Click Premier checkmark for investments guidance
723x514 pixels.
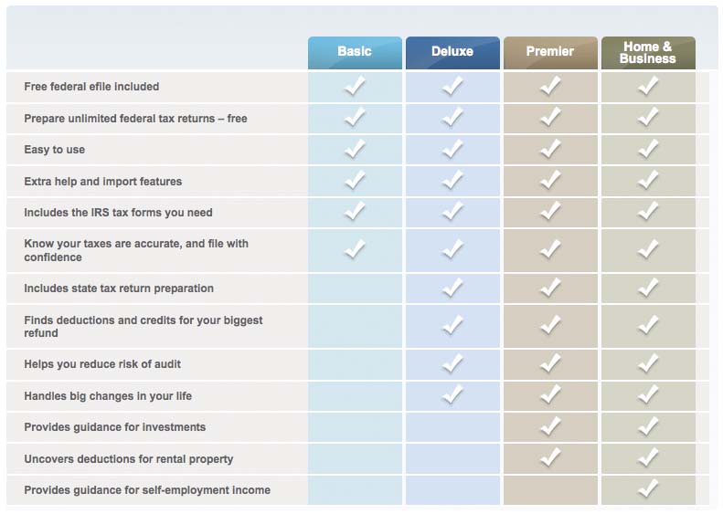(550, 427)
